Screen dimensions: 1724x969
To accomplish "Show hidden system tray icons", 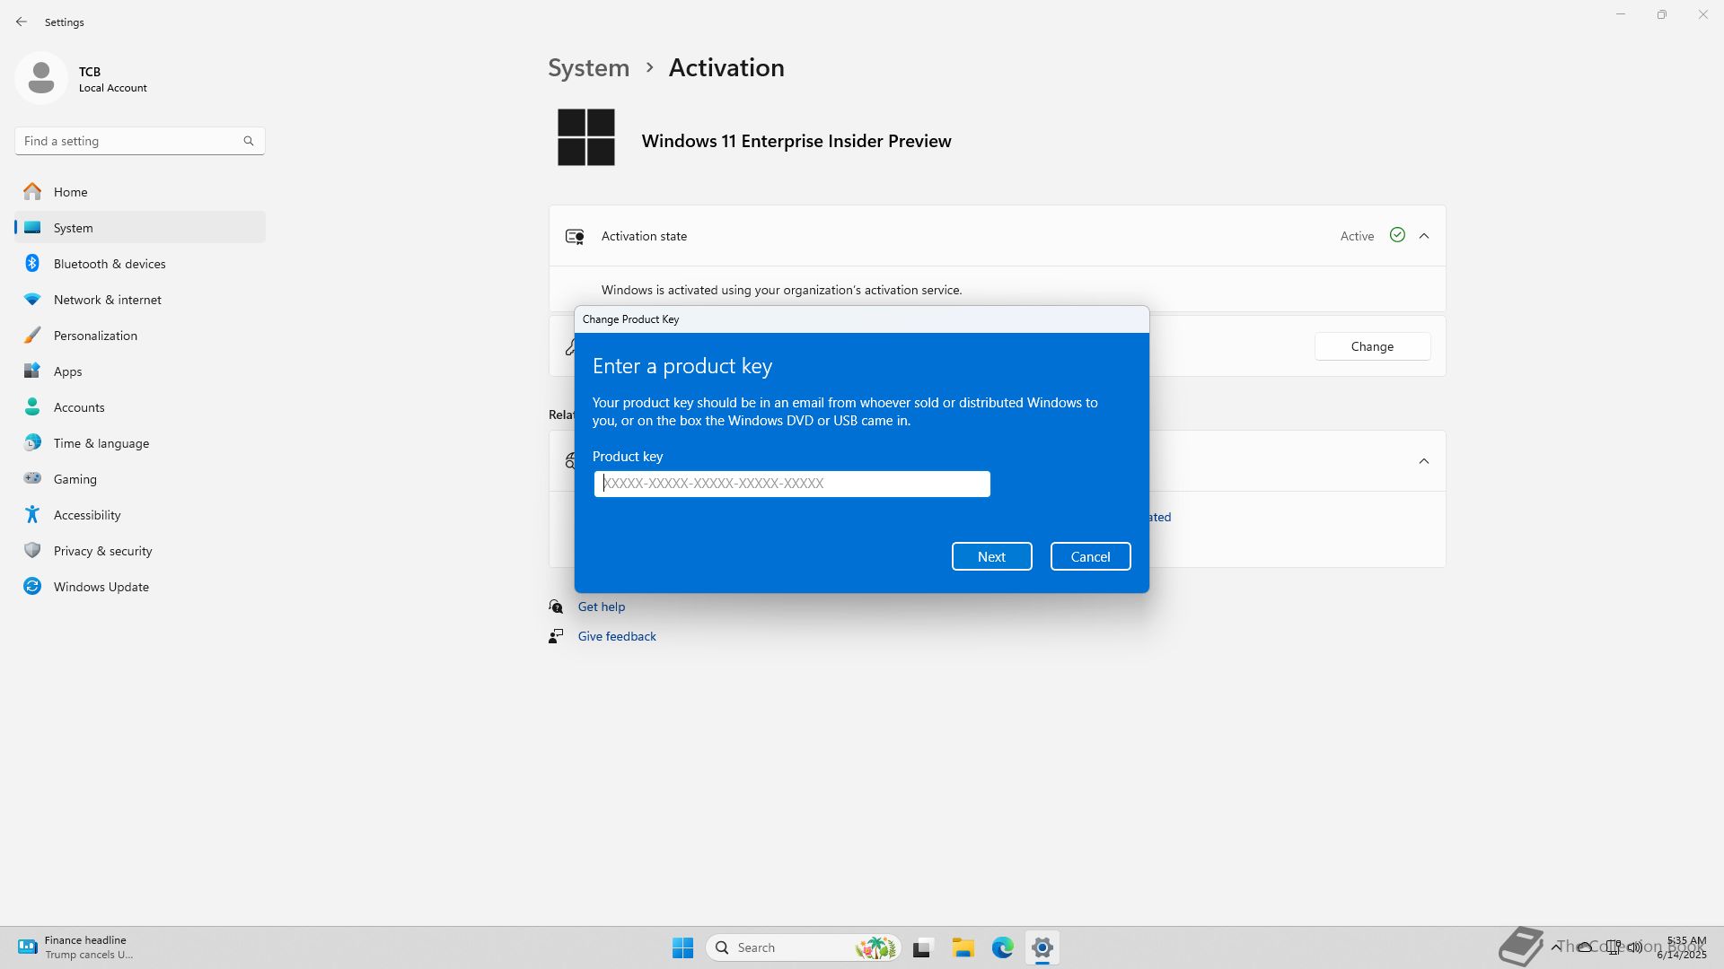I will pos(1555,947).
